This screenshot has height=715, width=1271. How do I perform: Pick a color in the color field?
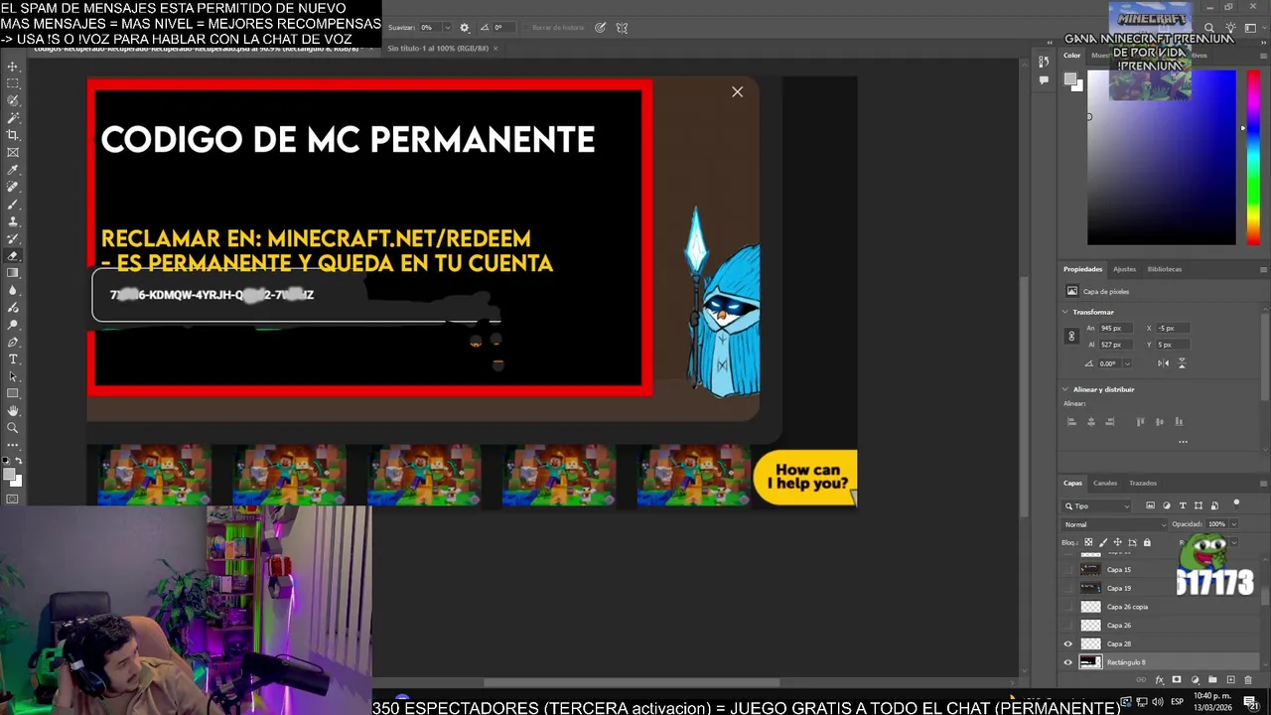[1161, 159]
